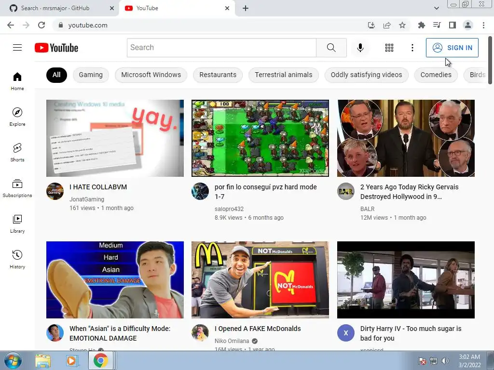Open the Dirty Harry IV video thumbnail
The height and width of the screenshot is (370, 494).
(406, 280)
